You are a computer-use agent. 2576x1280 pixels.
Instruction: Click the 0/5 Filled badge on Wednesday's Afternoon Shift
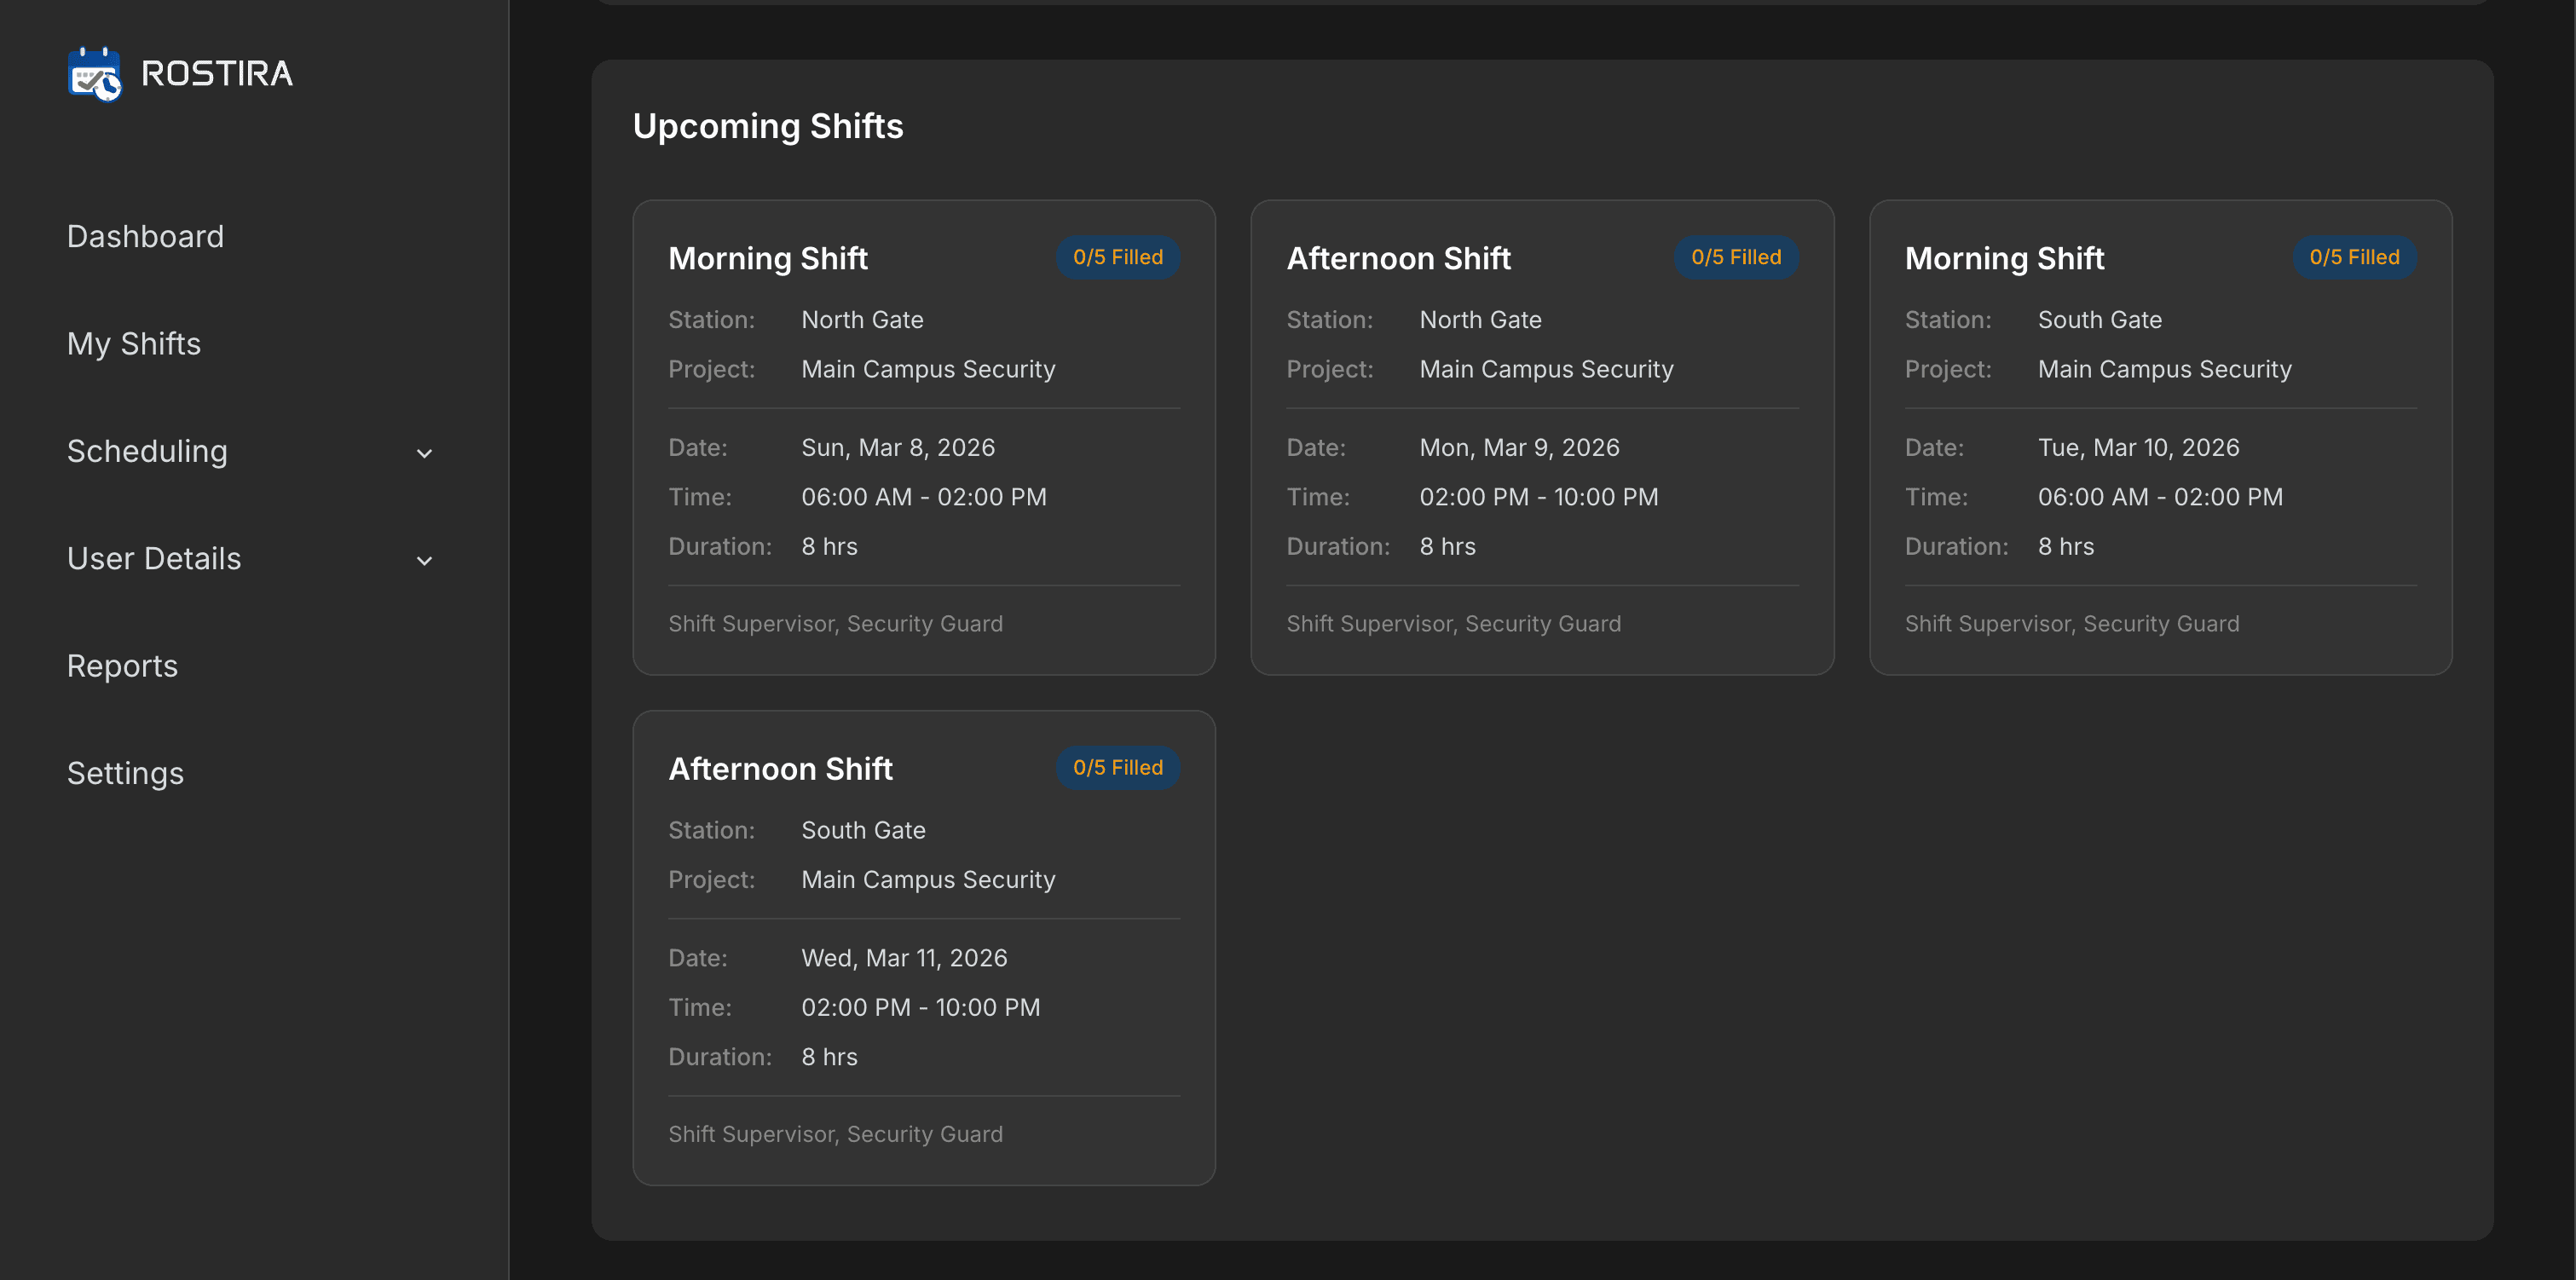1117,767
